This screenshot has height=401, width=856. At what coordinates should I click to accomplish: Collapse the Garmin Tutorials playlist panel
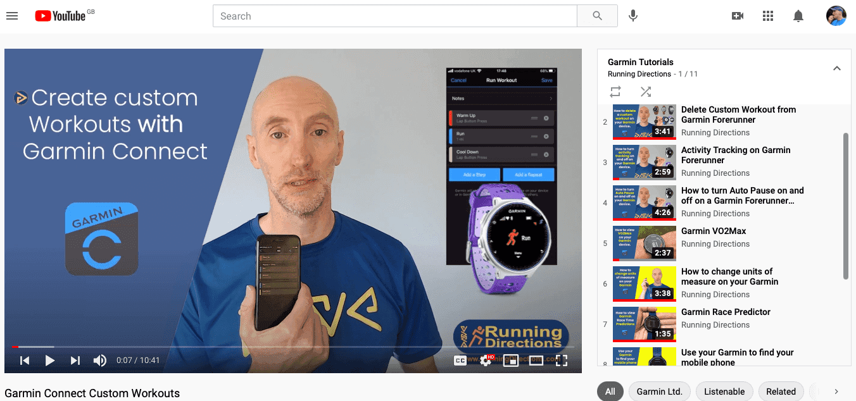(x=837, y=68)
